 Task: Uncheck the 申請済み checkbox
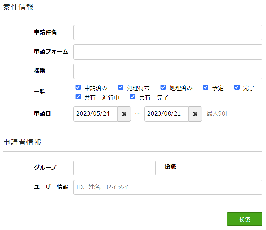[78, 87]
